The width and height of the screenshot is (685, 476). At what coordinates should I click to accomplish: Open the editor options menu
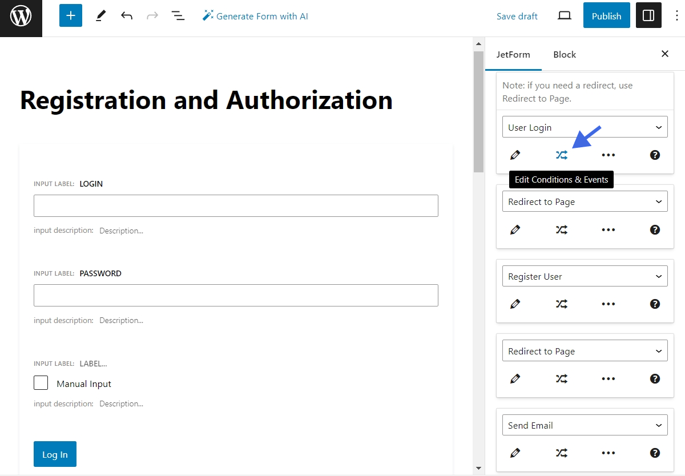click(677, 16)
